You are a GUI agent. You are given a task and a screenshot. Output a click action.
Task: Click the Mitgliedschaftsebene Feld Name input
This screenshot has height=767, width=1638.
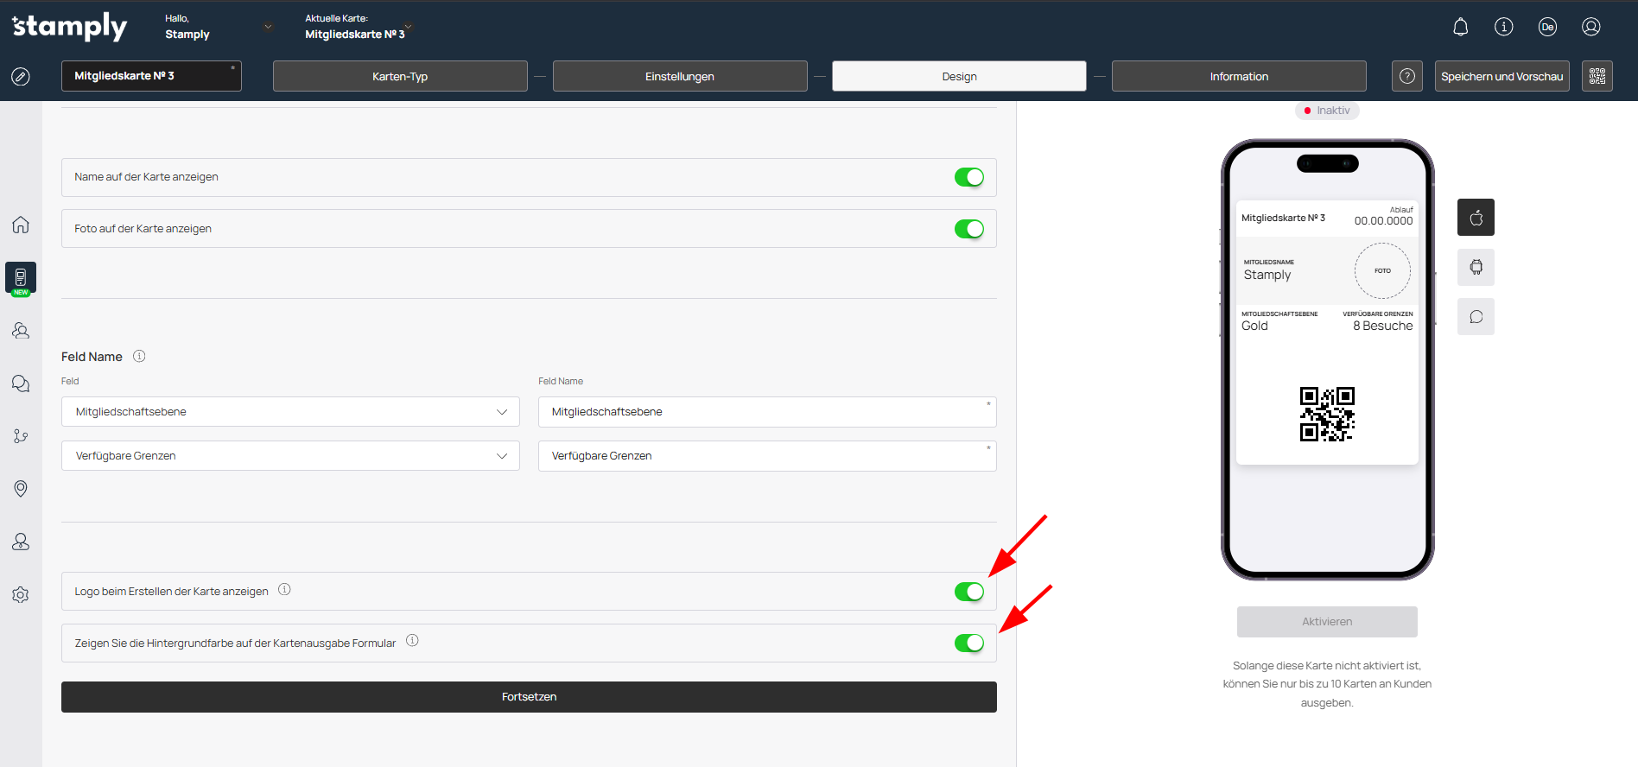[766, 412]
